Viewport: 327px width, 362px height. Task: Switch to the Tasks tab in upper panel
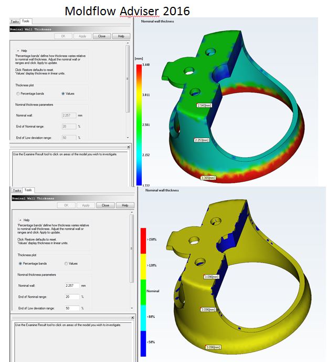[x=15, y=22]
